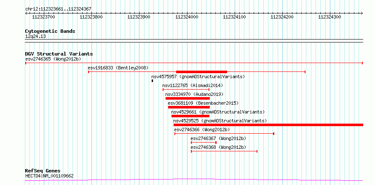
Task: Click ruler position 112324100
Action: (x=235, y=17)
